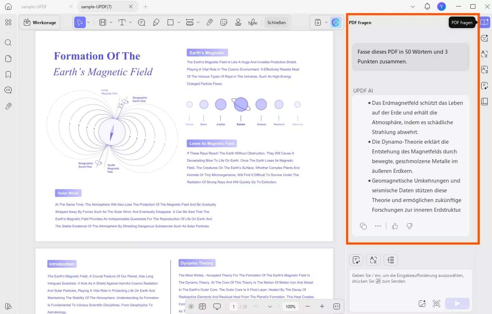The width and height of the screenshot is (492, 314).
Task: Click the translate quick action above chat input
Action: (373, 260)
